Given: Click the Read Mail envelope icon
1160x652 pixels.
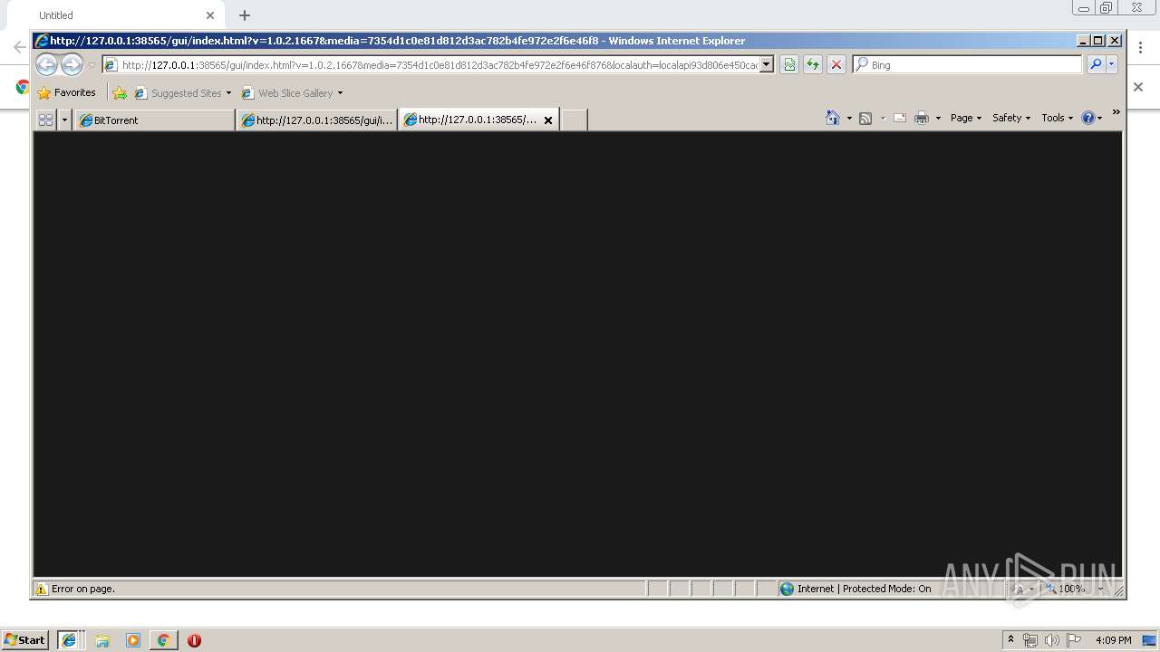Looking at the screenshot, I should tap(900, 118).
